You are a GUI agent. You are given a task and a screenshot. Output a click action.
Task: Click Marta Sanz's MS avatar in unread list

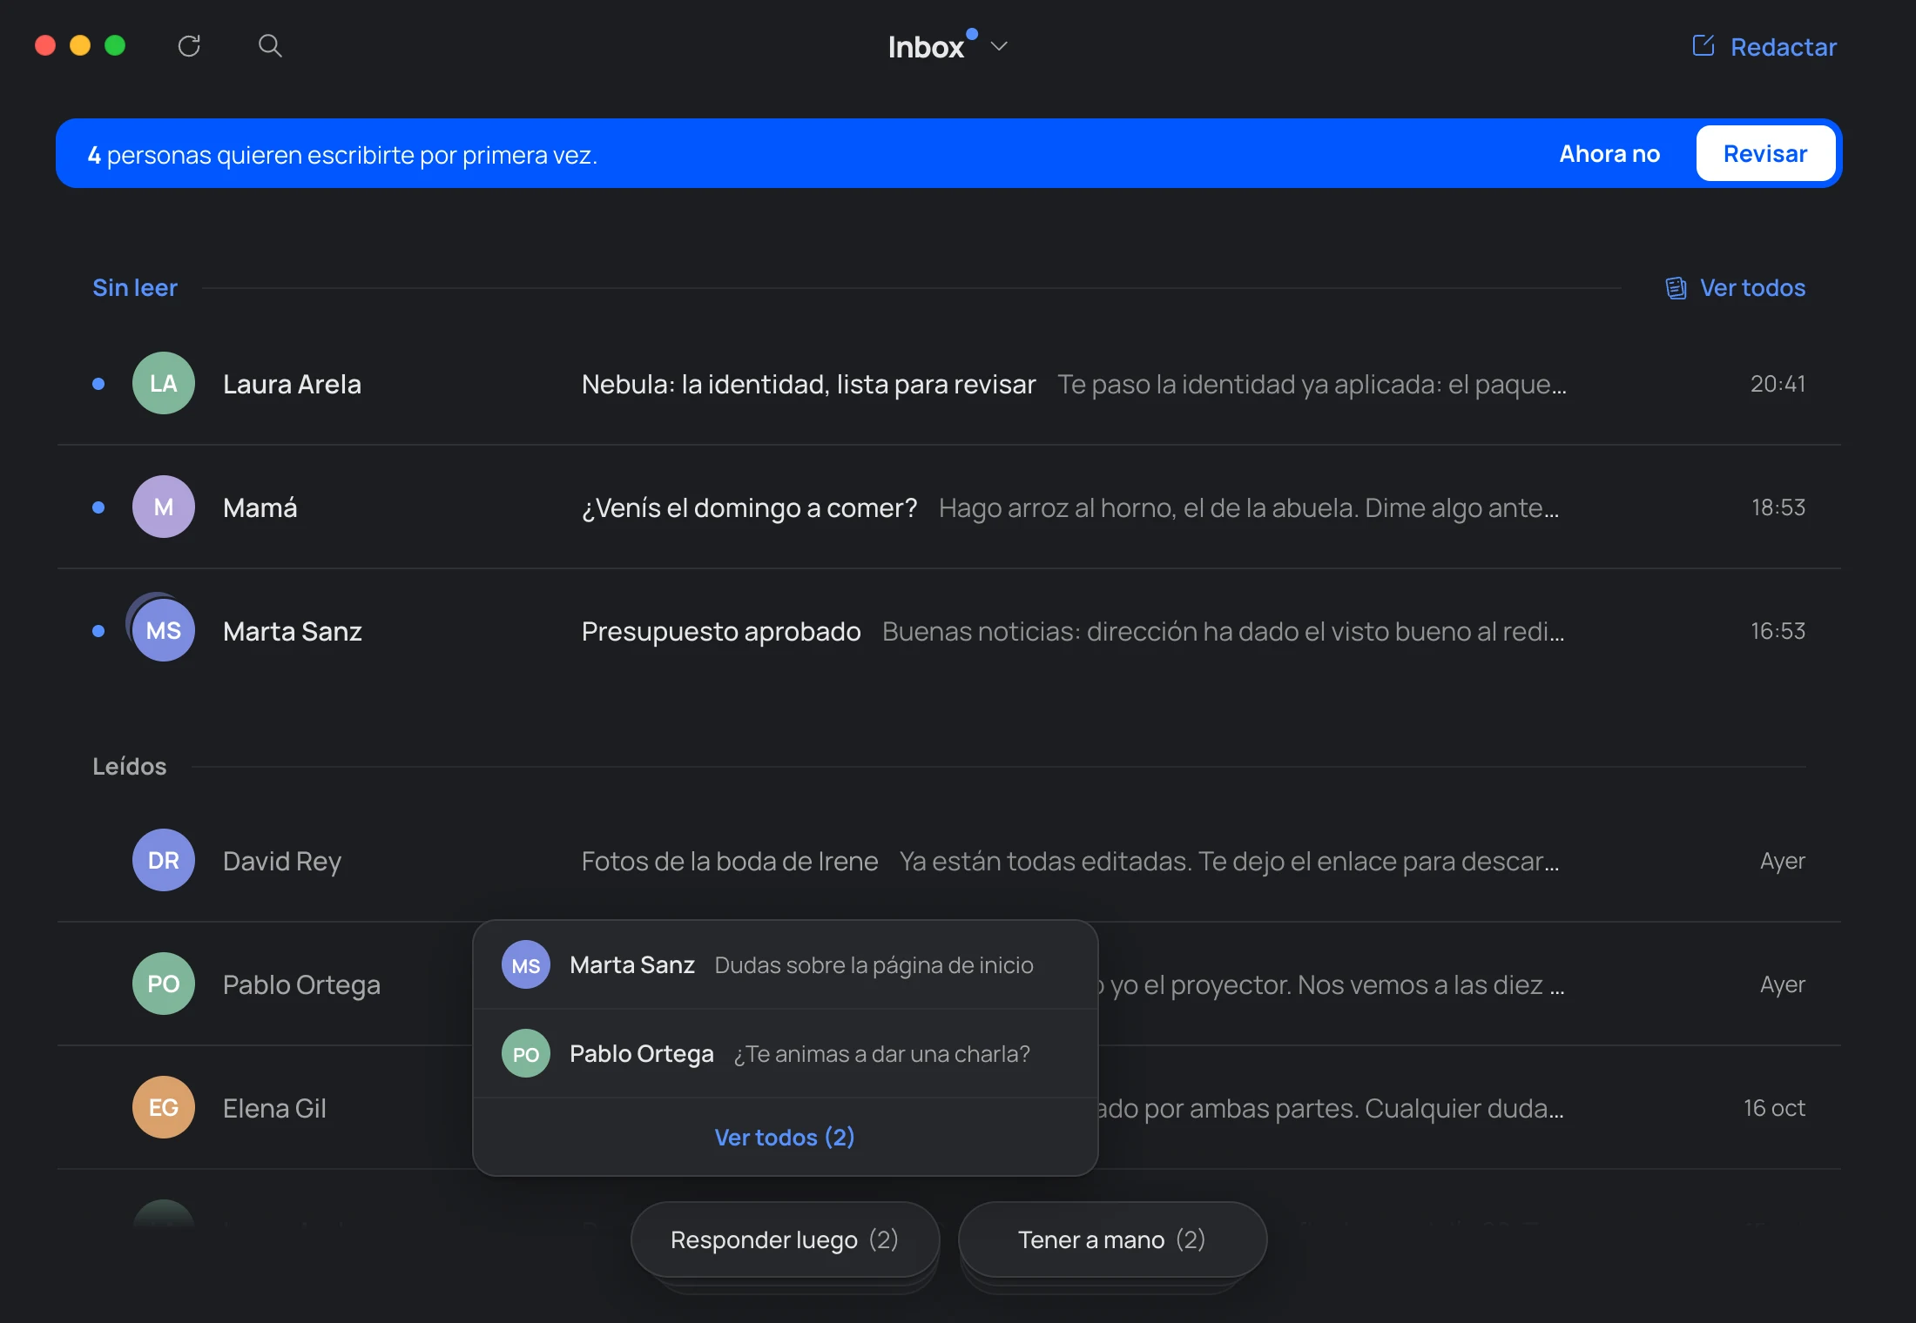pos(164,630)
